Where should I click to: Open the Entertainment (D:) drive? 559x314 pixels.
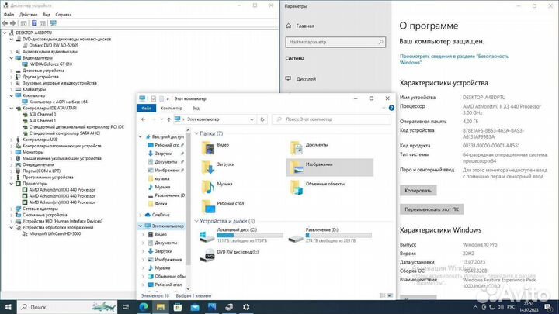point(331,236)
